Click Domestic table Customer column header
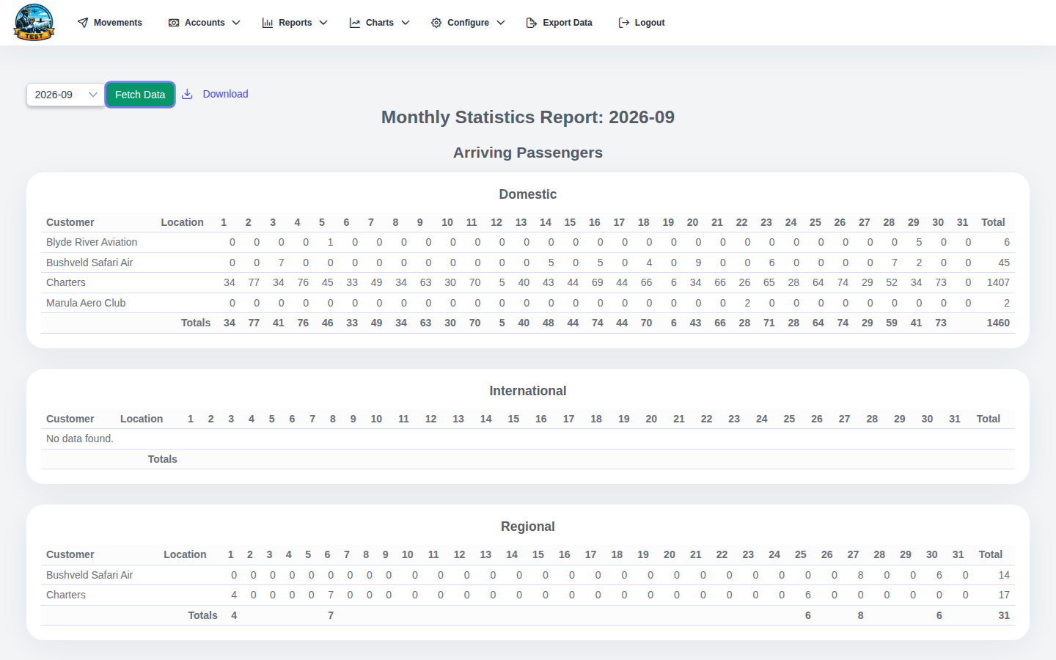The height and width of the screenshot is (660, 1056). [x=70, y=222]
